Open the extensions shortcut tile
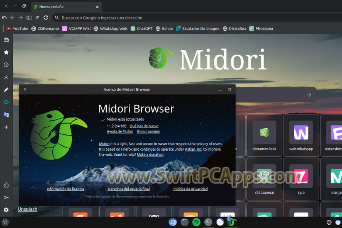The height and width of the screenshot is (228, 342). click(x=332, y=135)
